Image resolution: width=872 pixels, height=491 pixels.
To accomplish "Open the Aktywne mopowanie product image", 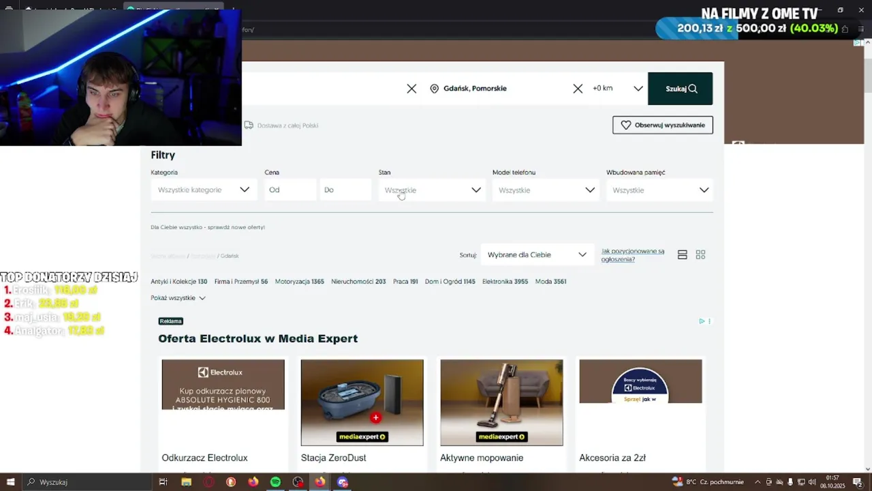I will [501, 402].
